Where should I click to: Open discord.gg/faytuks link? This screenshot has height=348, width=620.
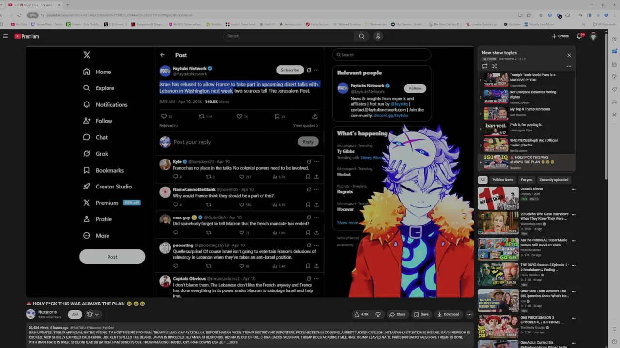pos(391,116)
